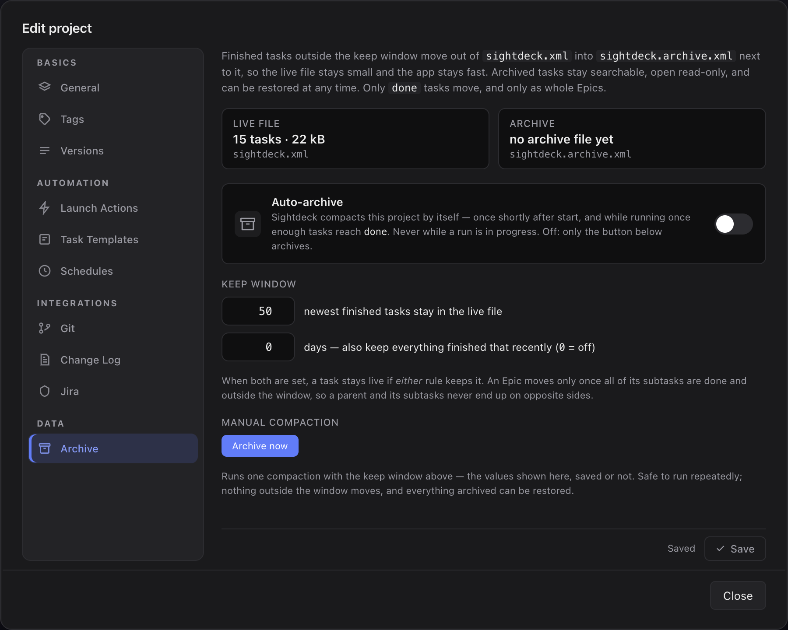Click the Task Templates icon

[x=45, y=239]
